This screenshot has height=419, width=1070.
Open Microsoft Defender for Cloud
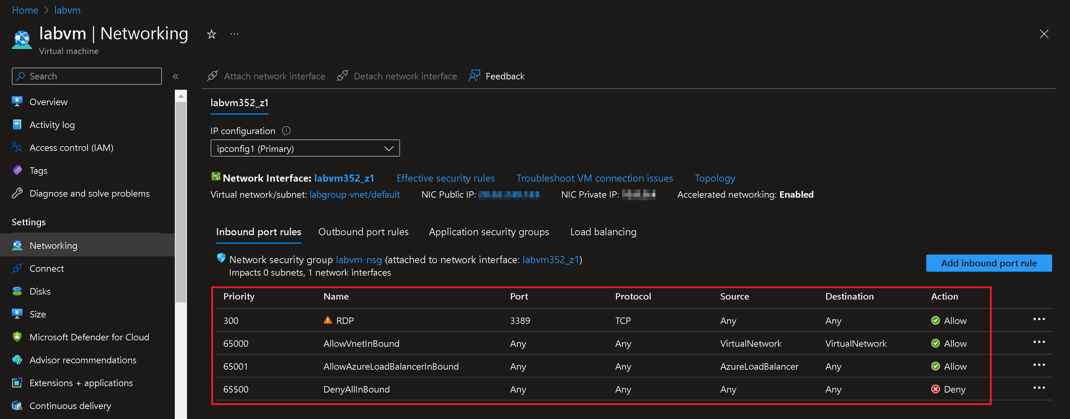point(89,337)
